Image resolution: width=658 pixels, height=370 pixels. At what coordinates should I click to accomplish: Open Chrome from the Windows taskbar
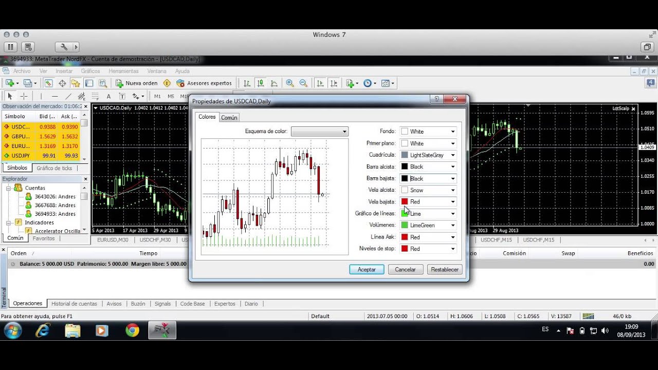(x=132, y=330)
